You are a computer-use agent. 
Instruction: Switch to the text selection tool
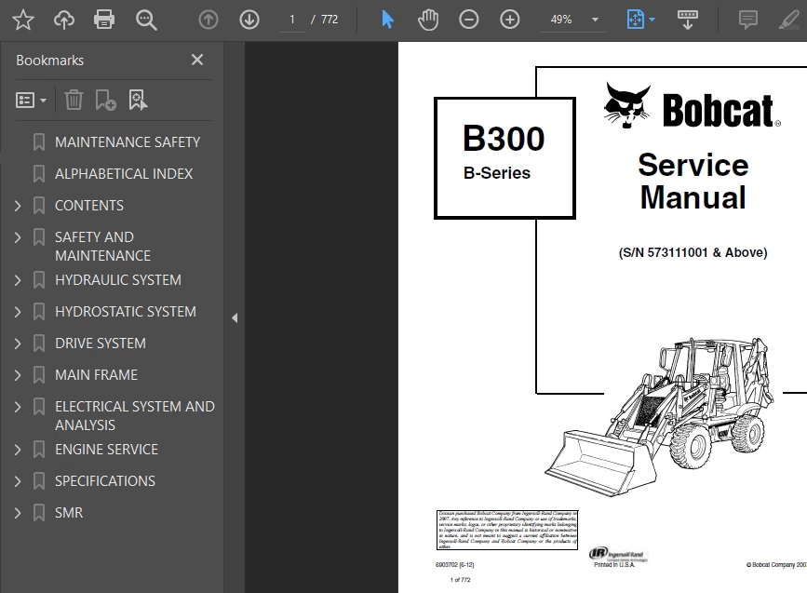[386, 19]
